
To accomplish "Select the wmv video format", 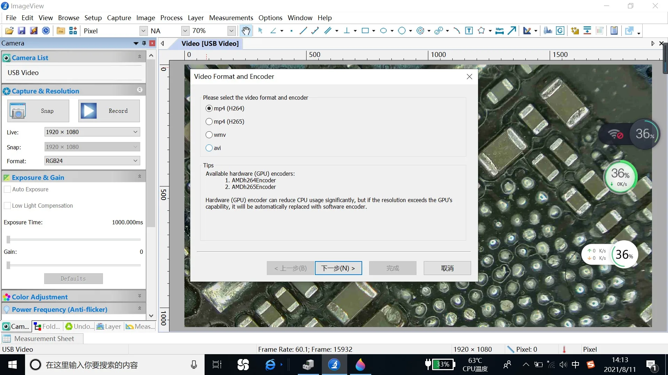I will (209, 135).
